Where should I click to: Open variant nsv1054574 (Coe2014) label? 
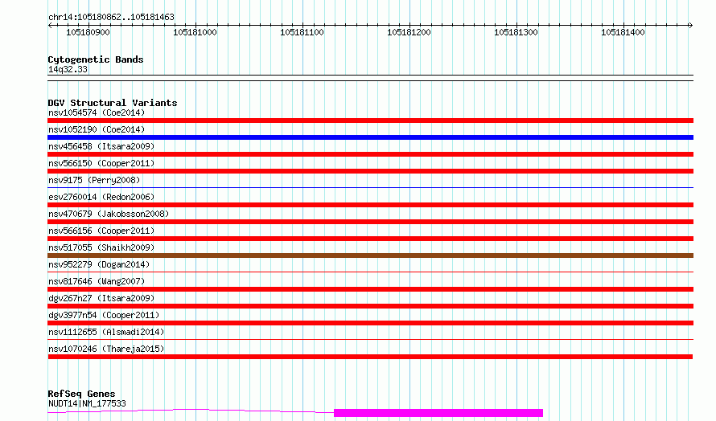97,112
